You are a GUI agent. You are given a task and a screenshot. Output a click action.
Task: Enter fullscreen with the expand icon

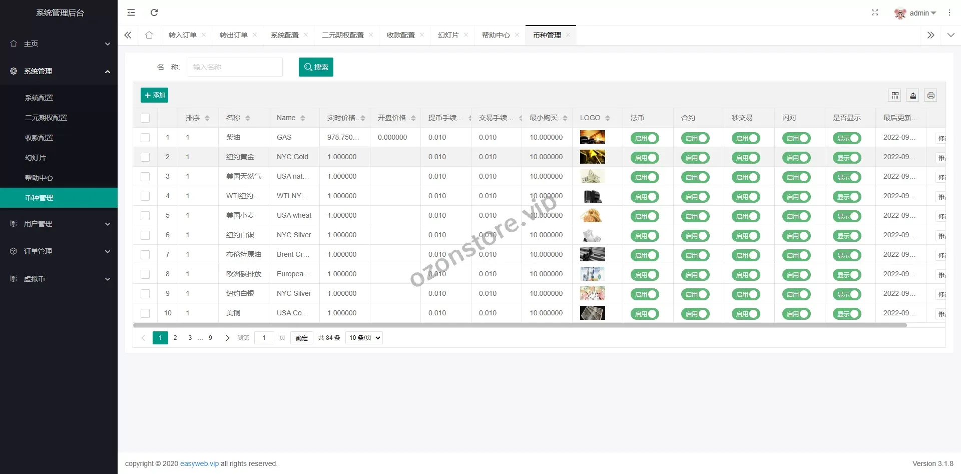(874, 13)
